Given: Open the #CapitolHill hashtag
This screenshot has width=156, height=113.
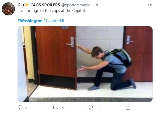Looking at the screenshot, I should pyautogui.click(x=54, y=21).
